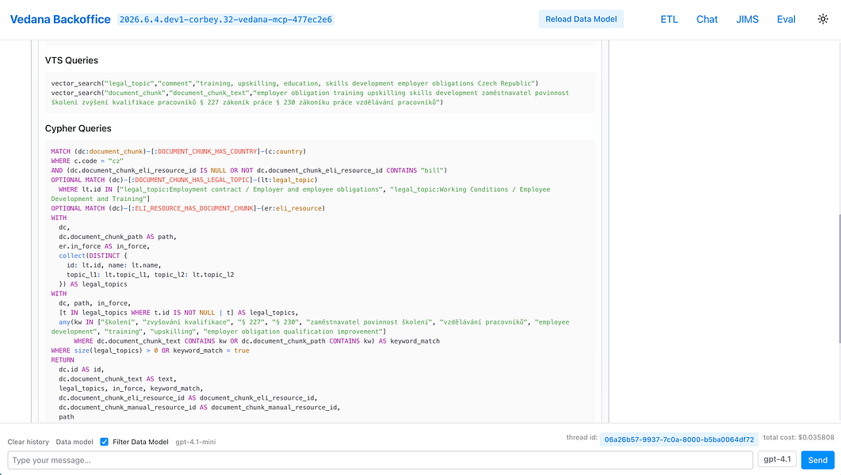
Task: Toggle the light/dark theme sun icon
Action: point(823,19)
